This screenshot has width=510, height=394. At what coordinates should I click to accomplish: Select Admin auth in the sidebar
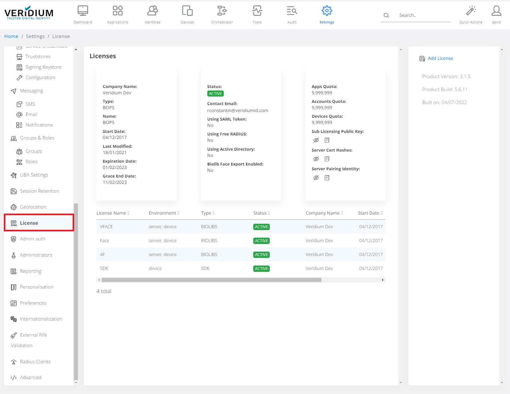pos(32,239)
